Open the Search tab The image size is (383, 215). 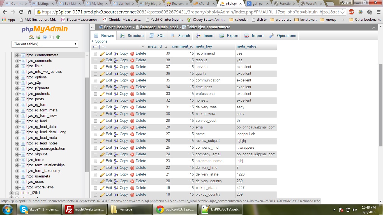180,36
